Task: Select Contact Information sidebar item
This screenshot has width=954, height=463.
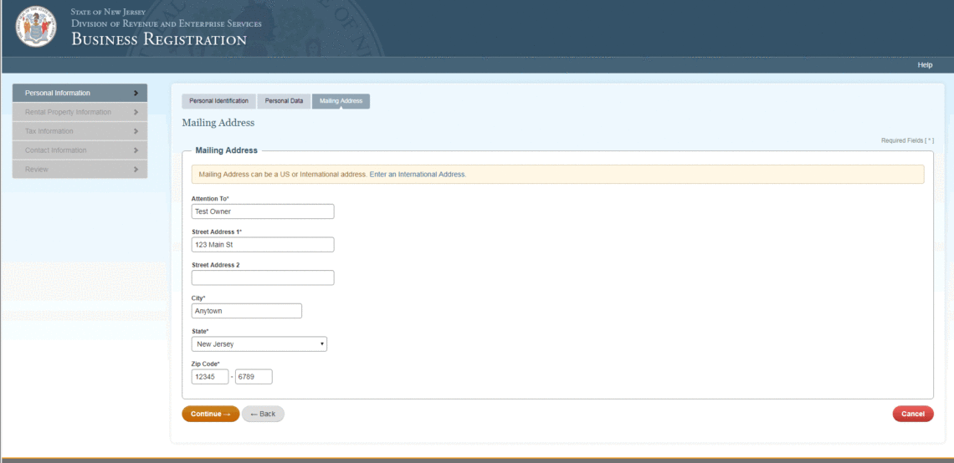Action: pos(79,150)
